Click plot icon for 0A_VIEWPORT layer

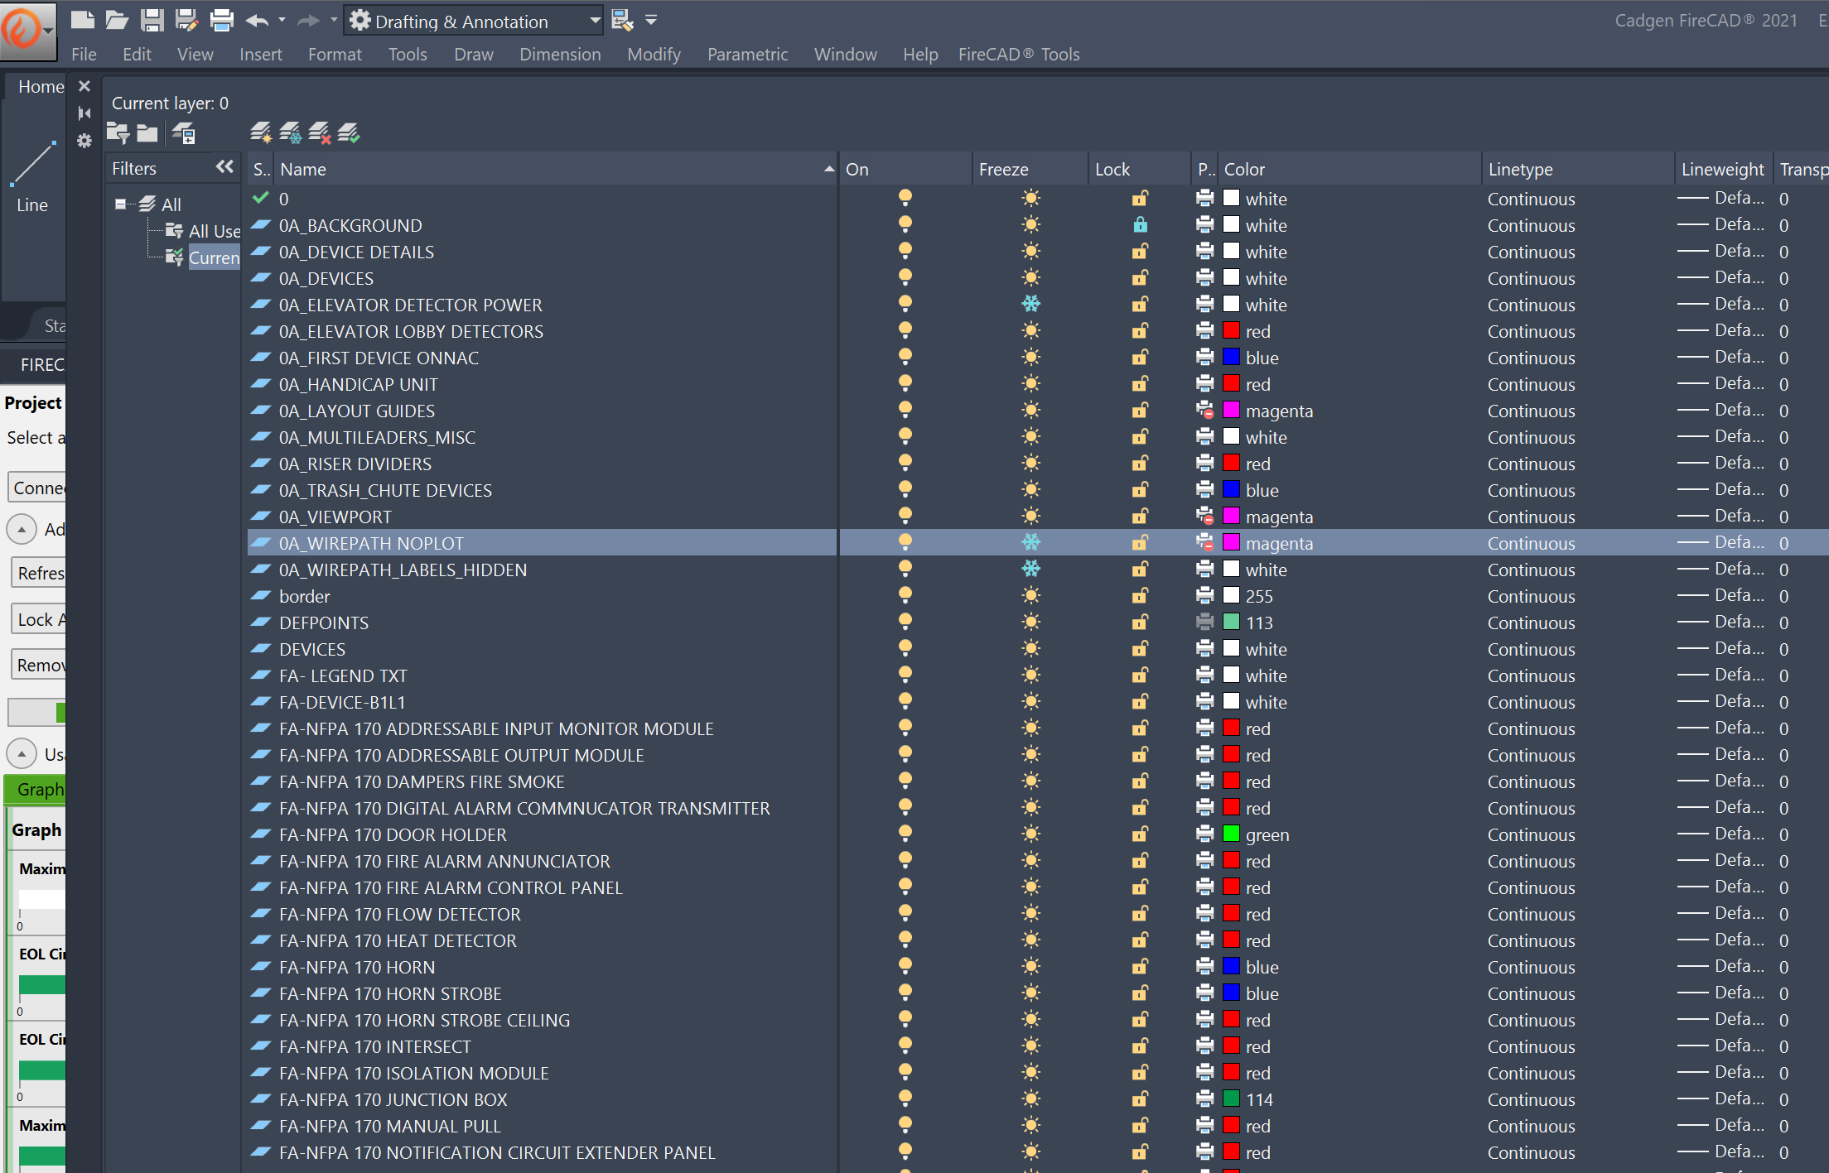1205,517
